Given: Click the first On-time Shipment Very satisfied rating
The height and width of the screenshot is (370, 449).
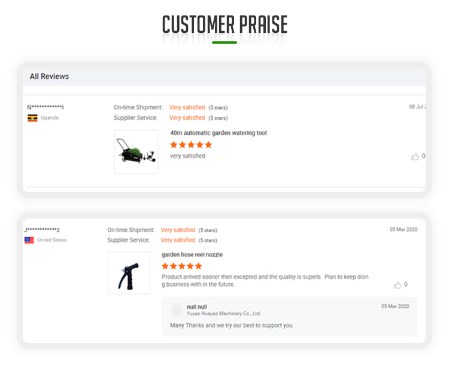Looking at the screenshot, I should point(187,108).
